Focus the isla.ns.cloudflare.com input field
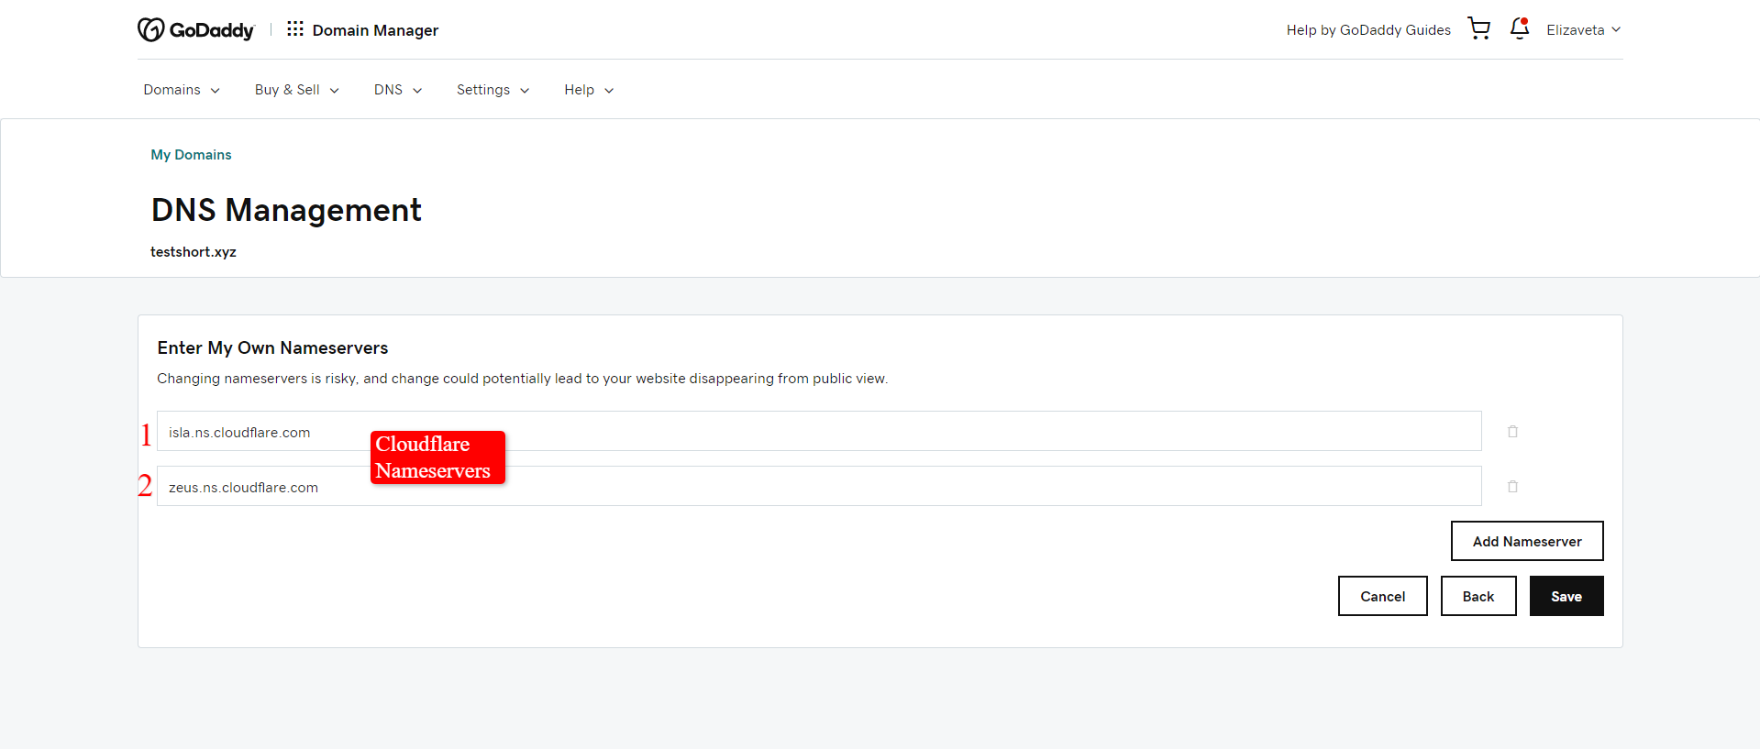This screenshot has height=749, width=1760. click(819, 431)
